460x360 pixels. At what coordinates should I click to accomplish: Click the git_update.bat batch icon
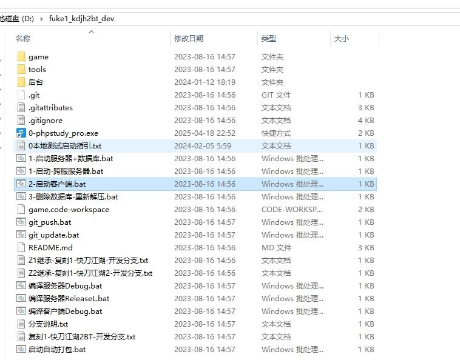pos(21,235)
